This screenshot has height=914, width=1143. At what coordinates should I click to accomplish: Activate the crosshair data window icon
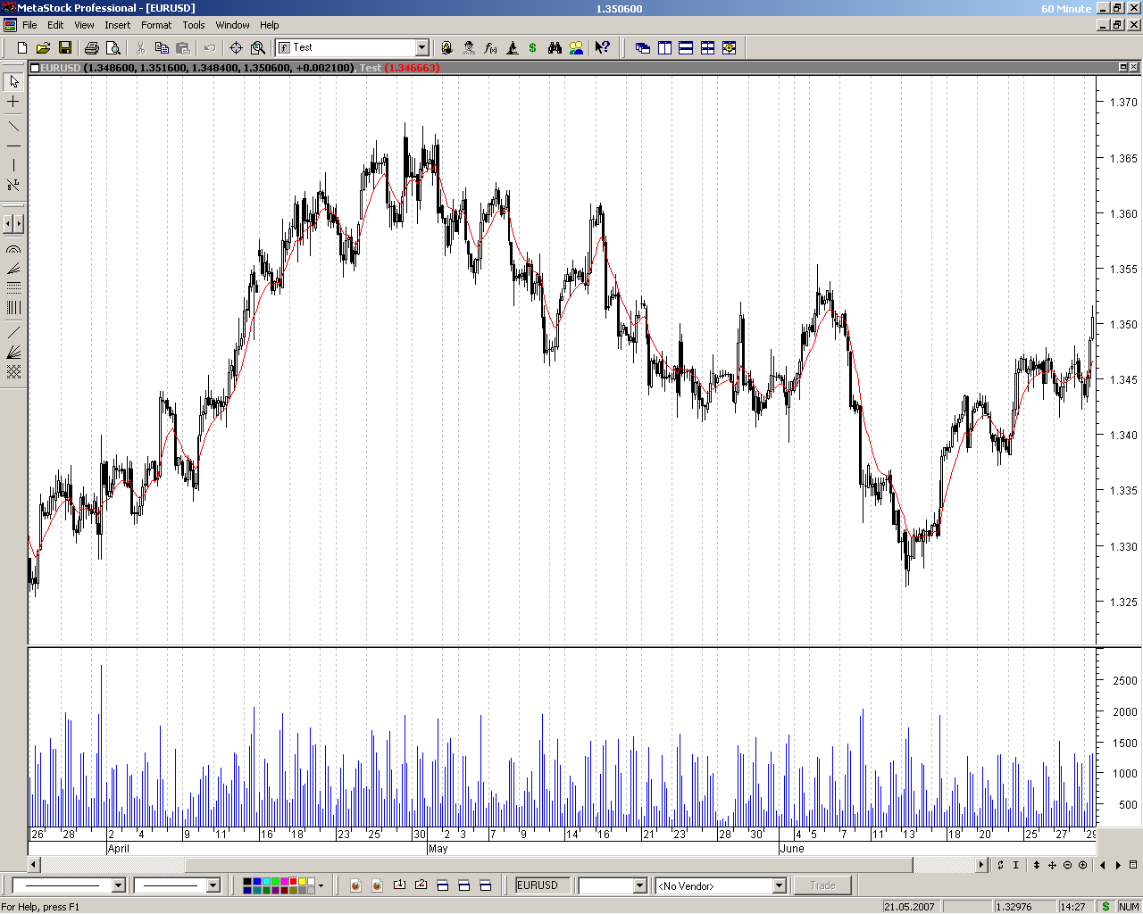pos(236,48)
